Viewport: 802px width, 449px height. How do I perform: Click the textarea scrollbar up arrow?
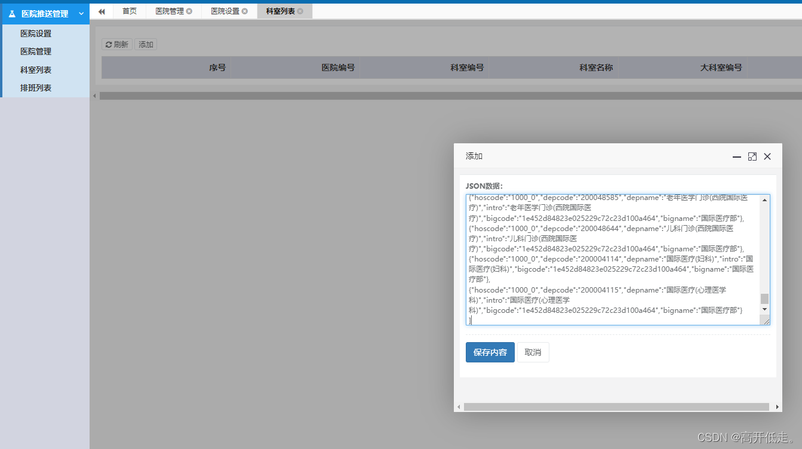point(764,200)
